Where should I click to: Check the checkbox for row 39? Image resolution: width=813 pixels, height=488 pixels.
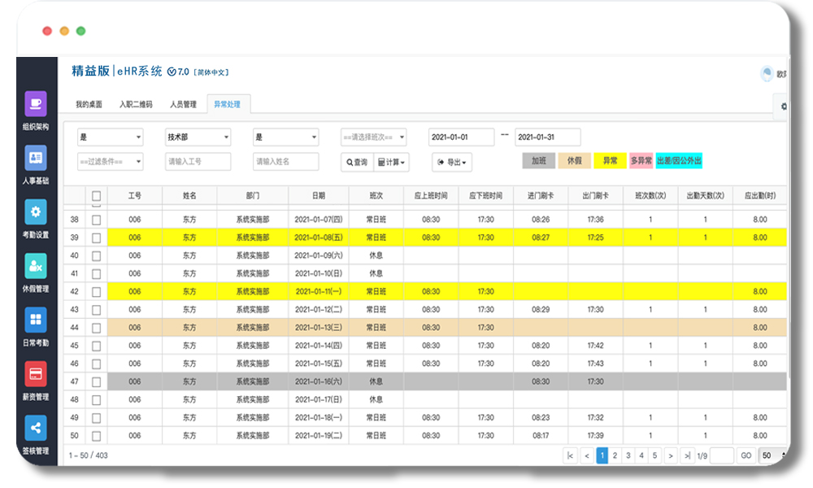pyautogui.click(x=97, y=237)
